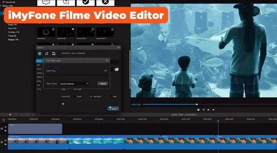Open the Icons category
The image size is (277, 153).
click(x=12, y=28)
